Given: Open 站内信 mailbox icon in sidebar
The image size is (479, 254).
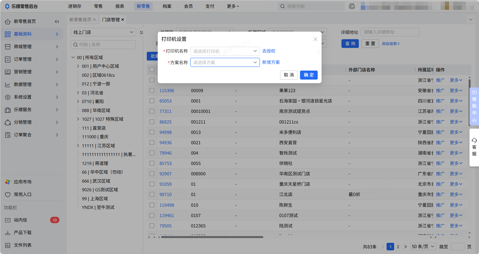Looking at the screenshot, I should click(8, 220).
